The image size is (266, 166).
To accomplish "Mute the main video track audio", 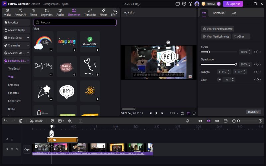I will [17, 149].
